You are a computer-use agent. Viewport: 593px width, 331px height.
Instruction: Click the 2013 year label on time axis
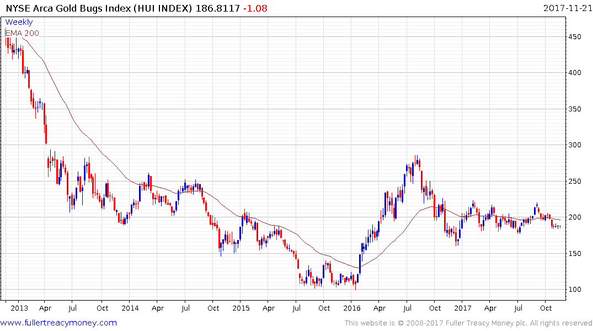pyautogui.click(x=19, y=308)
